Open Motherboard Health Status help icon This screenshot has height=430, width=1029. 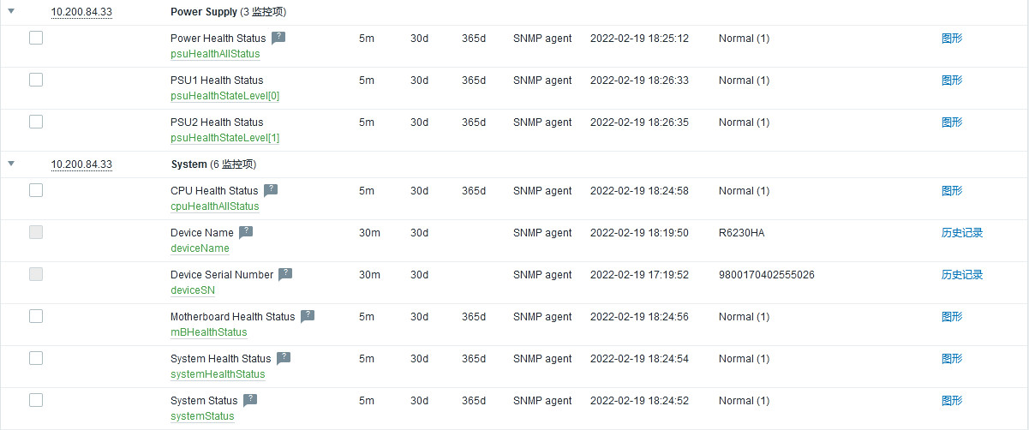pyautogui.click(x=308, y=316)
